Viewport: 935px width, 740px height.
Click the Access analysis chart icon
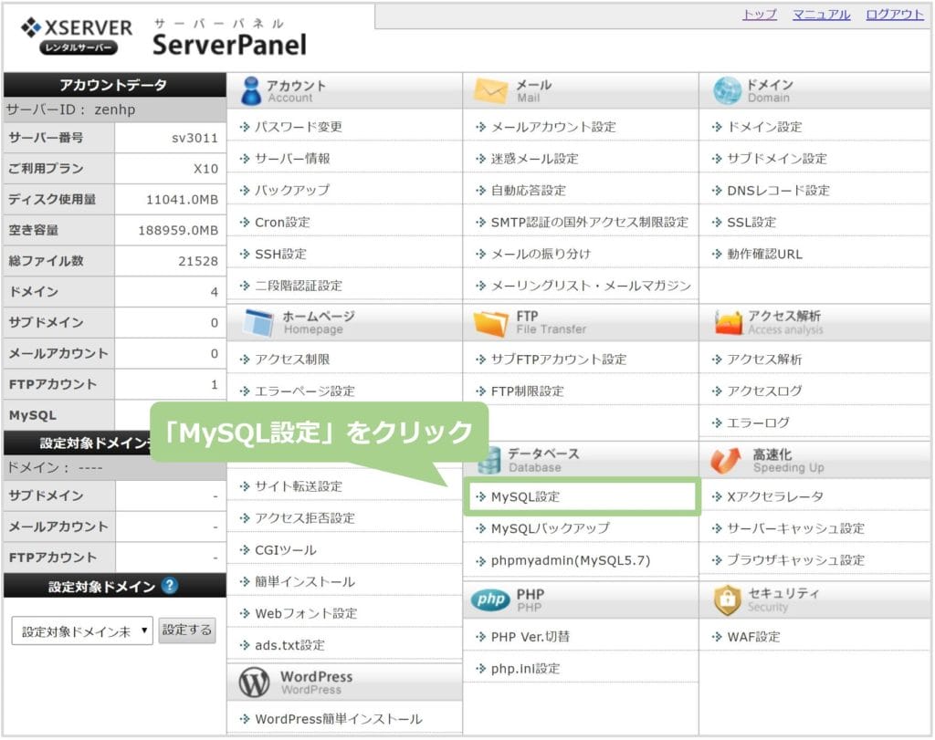click(728, 322)
